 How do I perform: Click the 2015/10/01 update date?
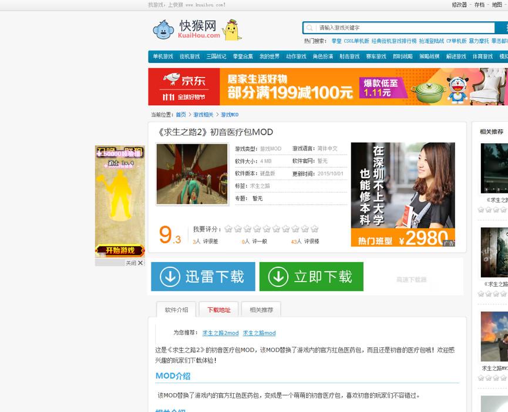click(331, 174)
